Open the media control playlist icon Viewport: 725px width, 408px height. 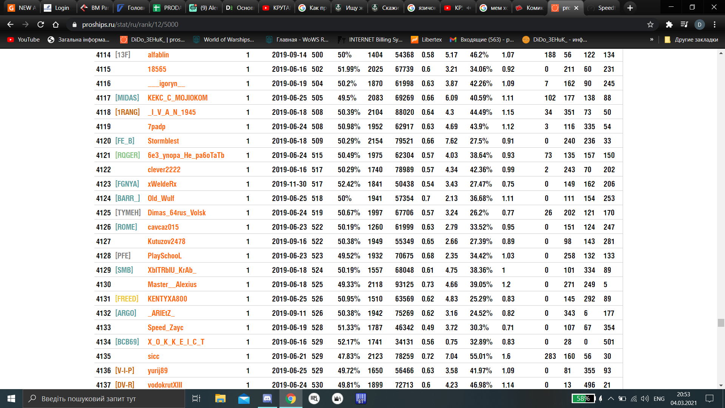point(684,25)
